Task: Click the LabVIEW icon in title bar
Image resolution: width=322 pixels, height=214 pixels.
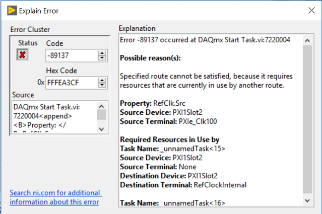Action: [12, 11]
